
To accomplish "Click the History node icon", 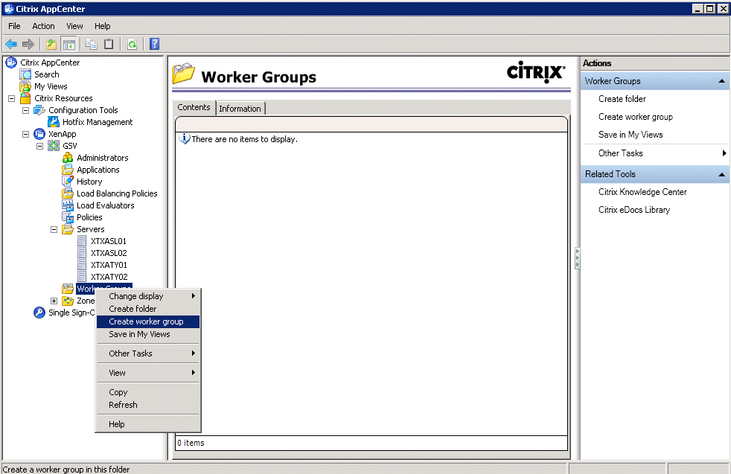I will [x=68, y=182].
